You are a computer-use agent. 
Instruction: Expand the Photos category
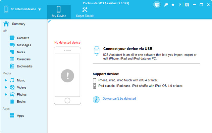click(x=6, y=94)
